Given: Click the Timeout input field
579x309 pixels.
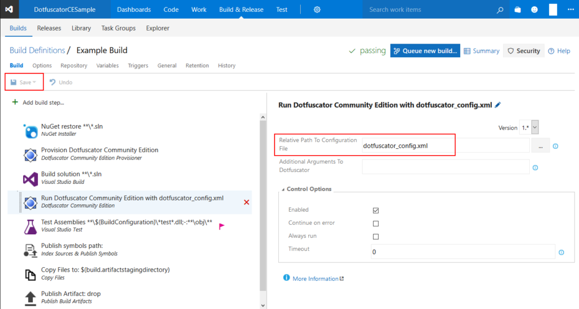Looking at the screenshot, I should (463, 252).
